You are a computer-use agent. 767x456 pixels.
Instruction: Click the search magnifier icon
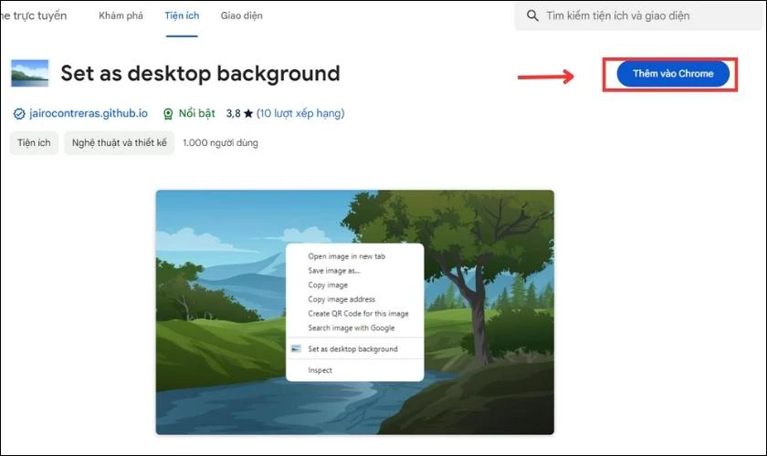532,16
